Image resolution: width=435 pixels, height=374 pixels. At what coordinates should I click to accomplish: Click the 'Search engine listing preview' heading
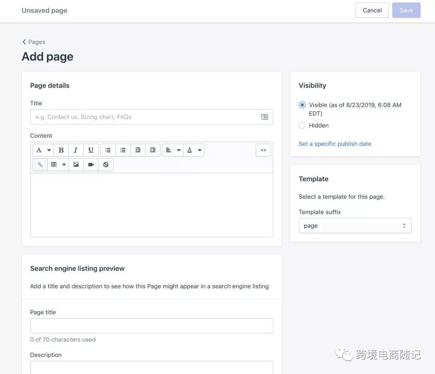pos(77,269)
